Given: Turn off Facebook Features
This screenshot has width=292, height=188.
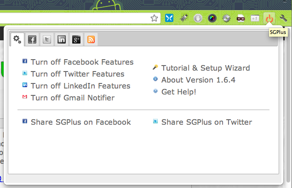Looking at the screenshot, I should coord(82,62).
